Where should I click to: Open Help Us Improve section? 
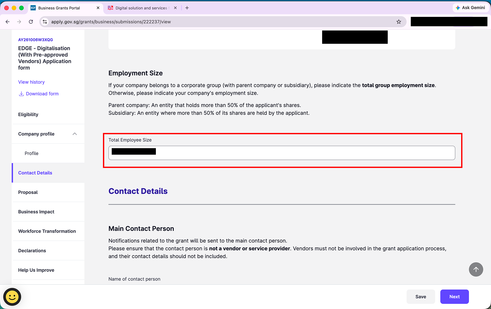tap(48, 270)
